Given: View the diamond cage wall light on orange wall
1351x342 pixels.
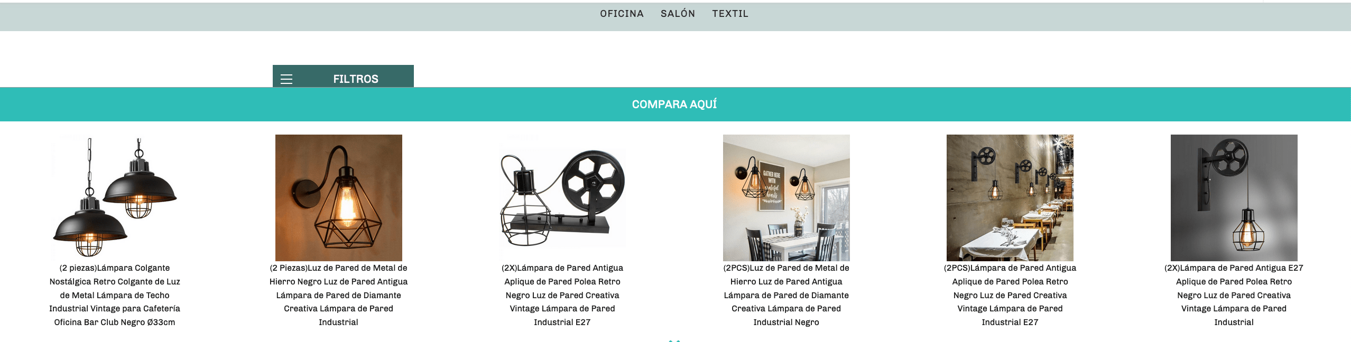Looking at the screenshot, I should (x=339, y=197).
